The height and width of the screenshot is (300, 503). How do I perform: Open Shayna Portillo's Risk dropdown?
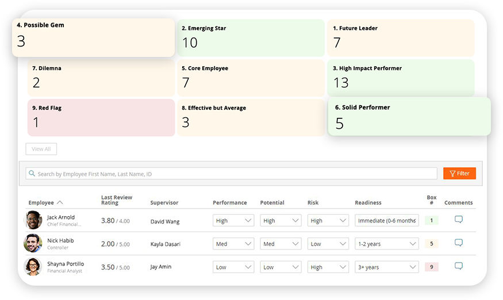(328, 267)
